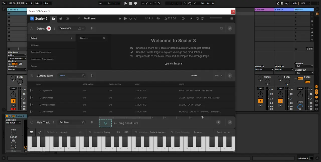Select Uncommon Progressions category

coord(42,59)
